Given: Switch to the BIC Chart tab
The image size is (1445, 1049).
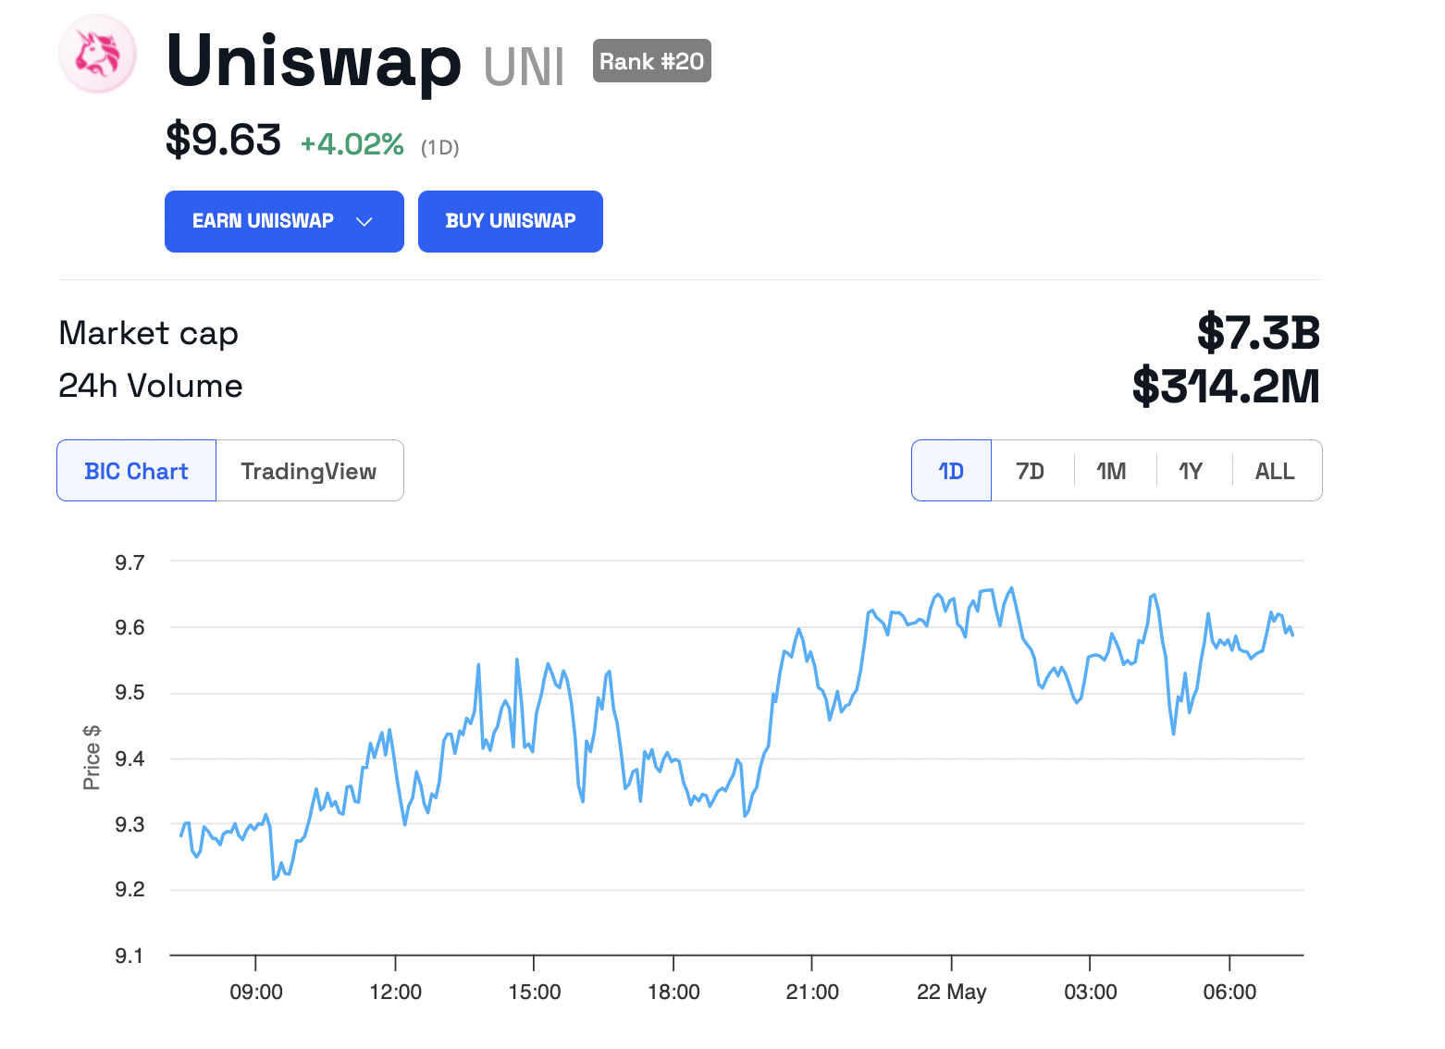Looking at the screenshot, I should (x=136, y=471).
